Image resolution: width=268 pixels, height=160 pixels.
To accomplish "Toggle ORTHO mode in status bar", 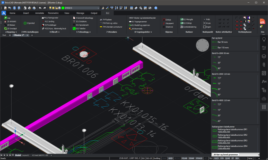I will point(177,158).
